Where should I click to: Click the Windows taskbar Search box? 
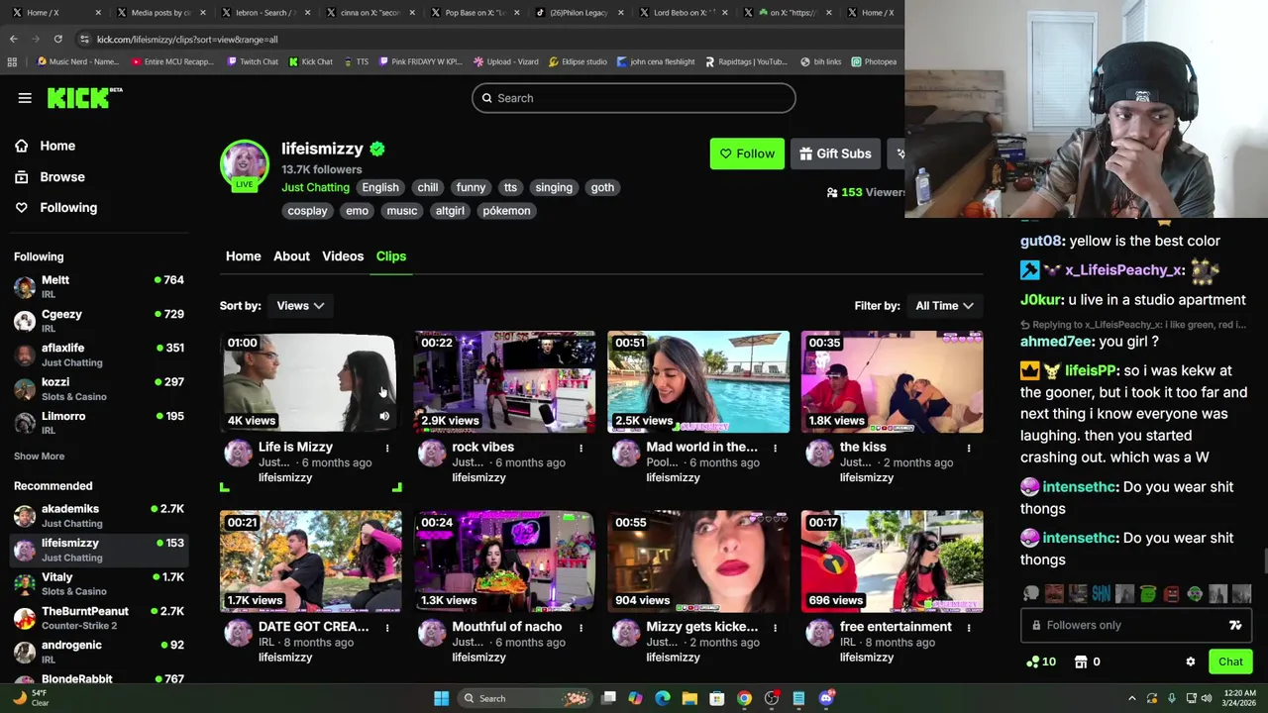pyautogui.click(x=525, y=698)
